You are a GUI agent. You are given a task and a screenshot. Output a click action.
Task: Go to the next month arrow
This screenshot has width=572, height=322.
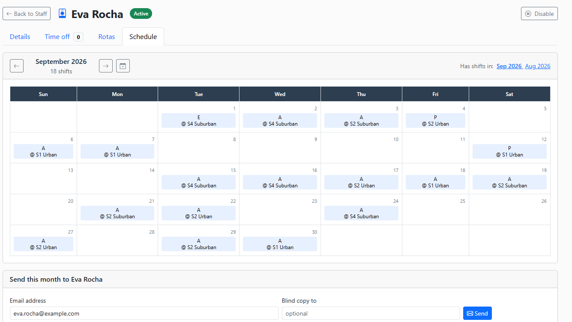click(x=106, y=66)
